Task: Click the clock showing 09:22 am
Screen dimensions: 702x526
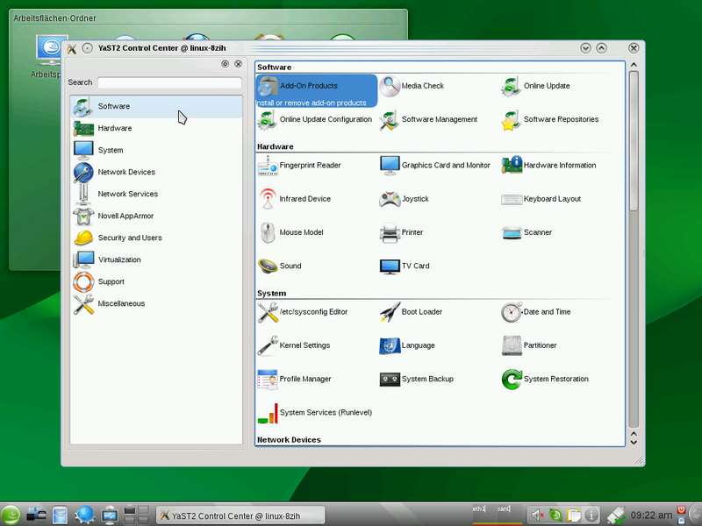Action: point(651,515)
